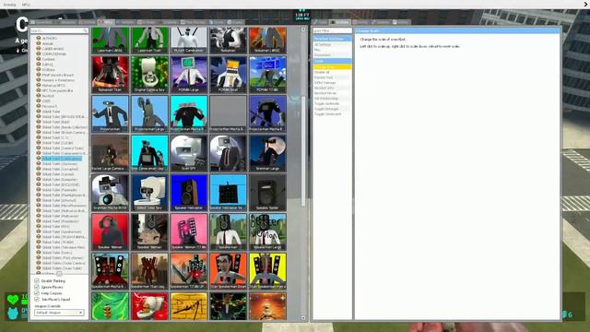Spawn the Speaker Spider NPC
Image resolution: width=590 pixels, height=332 pixels.
click(267, 192)
